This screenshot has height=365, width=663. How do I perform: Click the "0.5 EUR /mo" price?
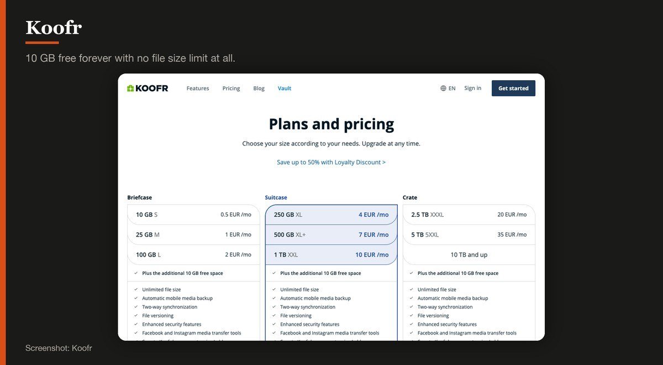236,215
